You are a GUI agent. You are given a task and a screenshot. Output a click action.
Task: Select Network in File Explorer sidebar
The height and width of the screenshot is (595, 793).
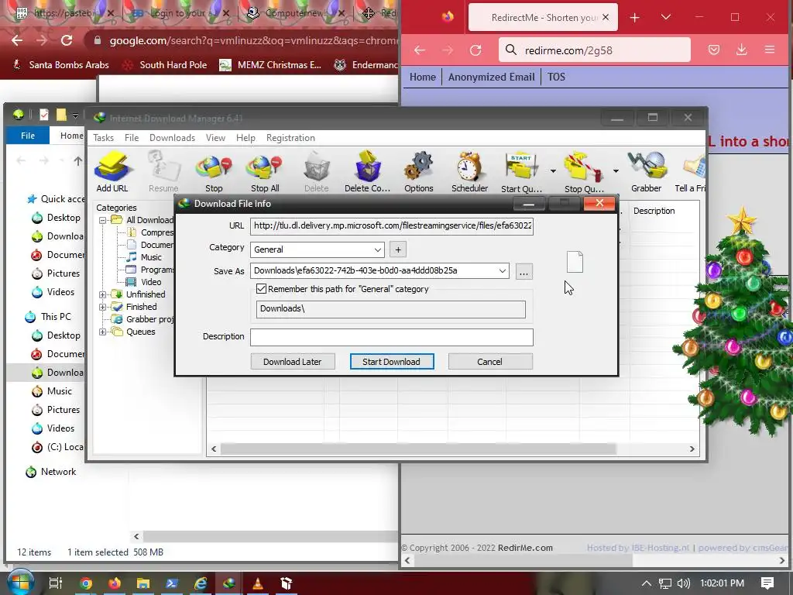tap(58, 472)
